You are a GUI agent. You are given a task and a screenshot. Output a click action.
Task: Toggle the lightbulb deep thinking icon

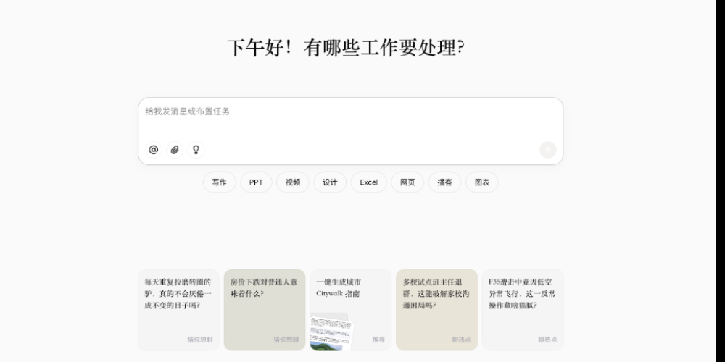(x=195, y=150)
